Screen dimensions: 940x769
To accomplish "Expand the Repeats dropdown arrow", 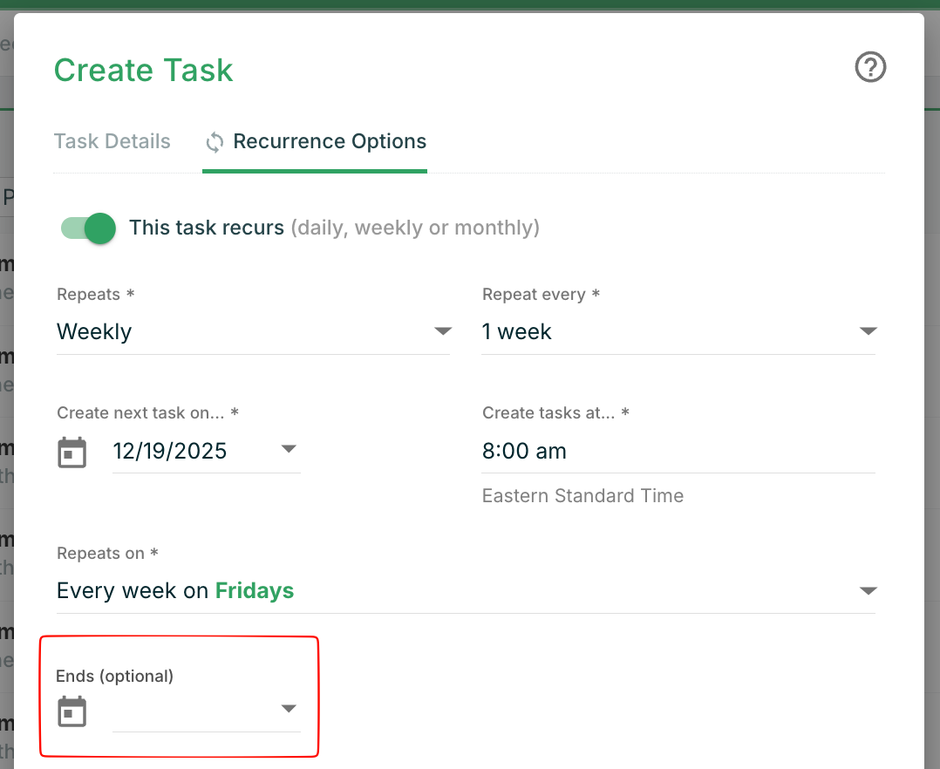I will click(442, 332).
